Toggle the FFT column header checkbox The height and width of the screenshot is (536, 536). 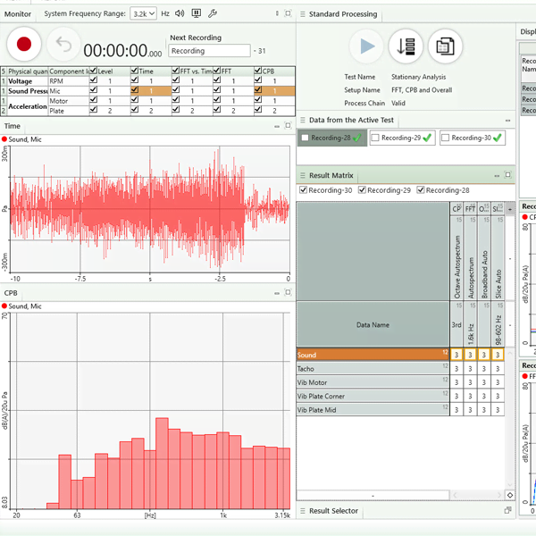click(x=215, y=71)
